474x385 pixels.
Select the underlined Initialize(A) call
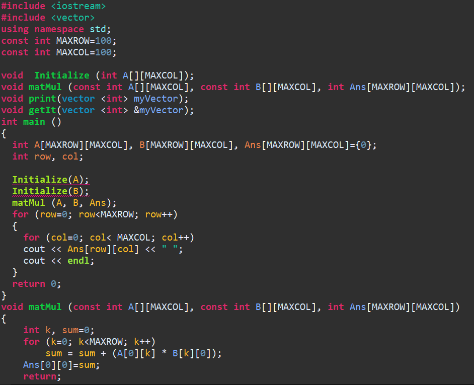pos(49,179)
